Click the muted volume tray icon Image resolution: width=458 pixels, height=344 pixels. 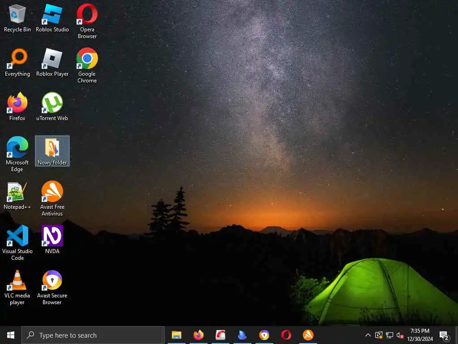click(400, 335)
